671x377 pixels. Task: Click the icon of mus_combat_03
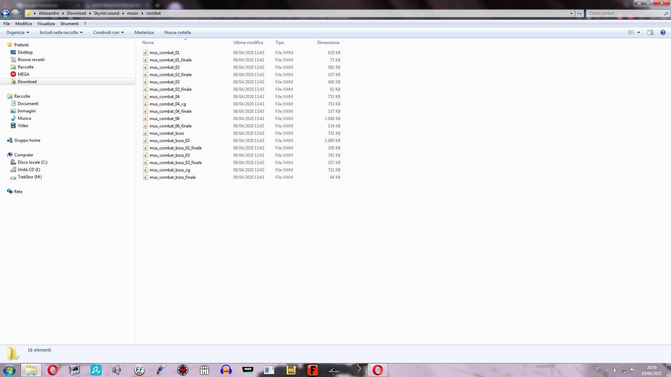(x=145, y=82)
